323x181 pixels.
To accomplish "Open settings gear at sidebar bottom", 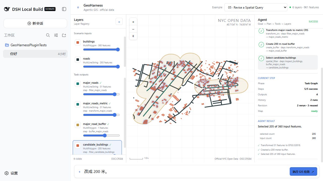I will click(x=7, y=173).
